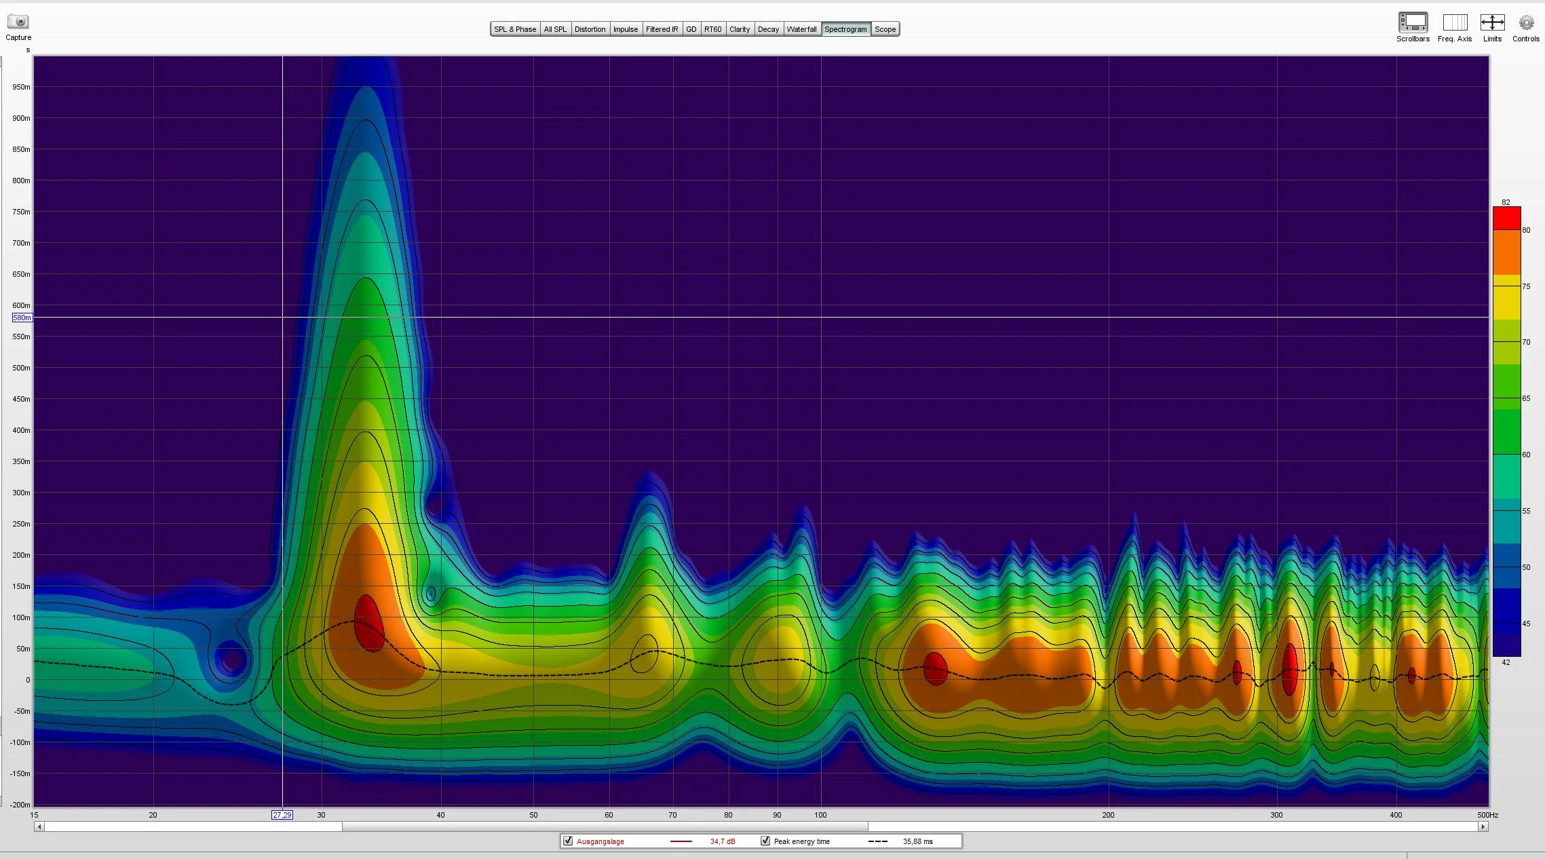This screenshot has height=859, width=1545.
Task: Click the Capture camera icon
Action: 18,22
